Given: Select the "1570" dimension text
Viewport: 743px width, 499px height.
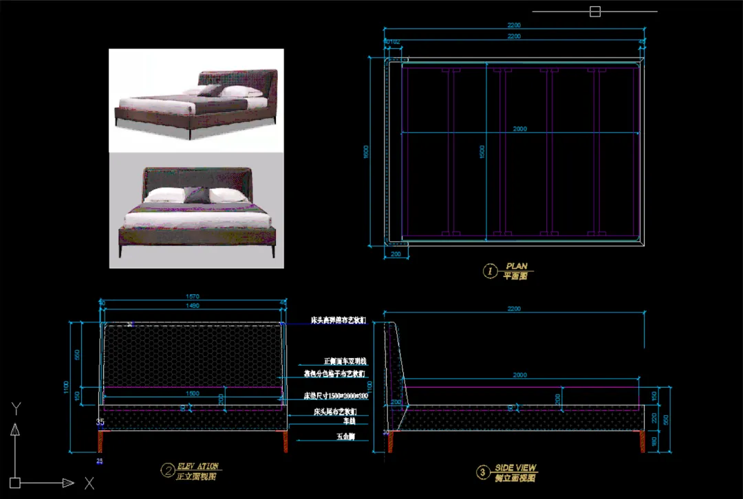Looking at the screenshot, I should click(193, 296).
